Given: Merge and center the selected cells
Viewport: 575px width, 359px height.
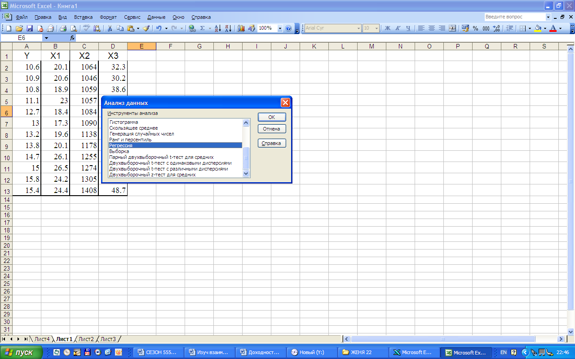Looking at the screenshot, I should (452, 28).
